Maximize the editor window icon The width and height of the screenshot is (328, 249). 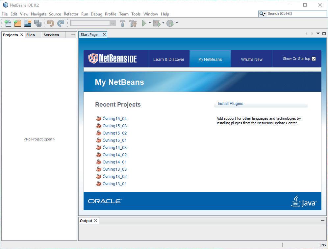[324, 34]
